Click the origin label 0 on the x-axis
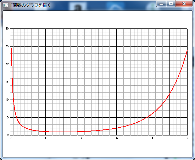Image resolution: width=195 pixels, height=160 pixels. [x=11, y=138]
